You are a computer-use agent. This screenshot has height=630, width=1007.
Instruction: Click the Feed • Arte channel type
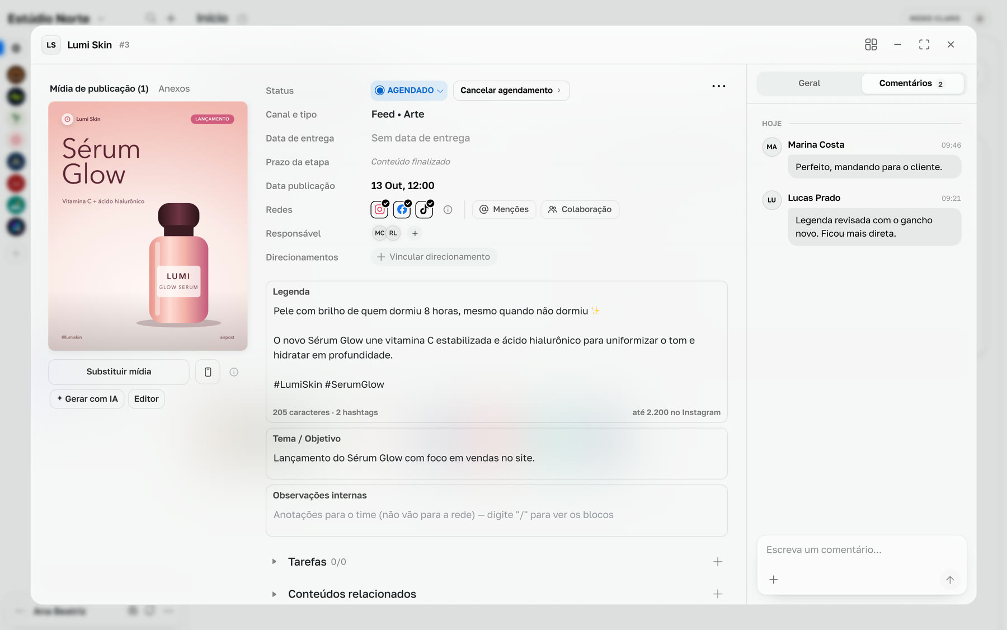pos(398,114)
